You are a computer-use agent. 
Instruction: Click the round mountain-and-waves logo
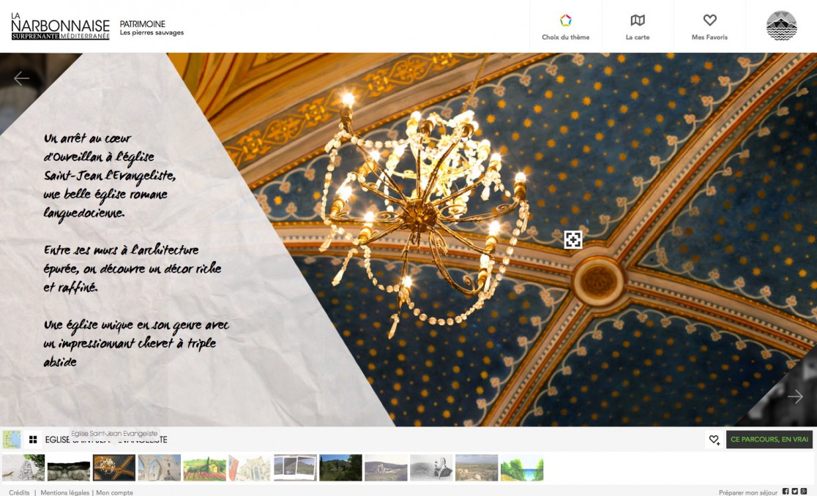(x=781, y=26)
